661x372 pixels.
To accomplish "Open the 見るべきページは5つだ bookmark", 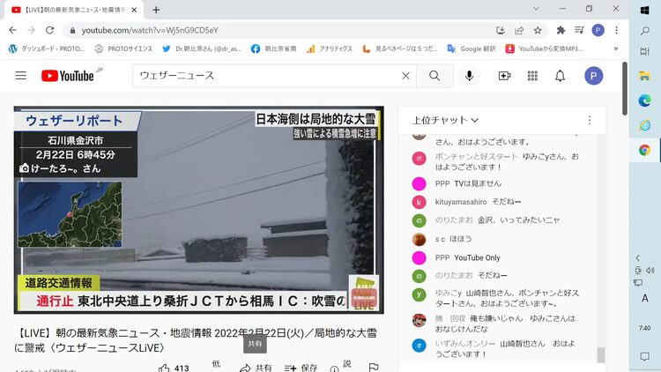I will tap(399, 48).
